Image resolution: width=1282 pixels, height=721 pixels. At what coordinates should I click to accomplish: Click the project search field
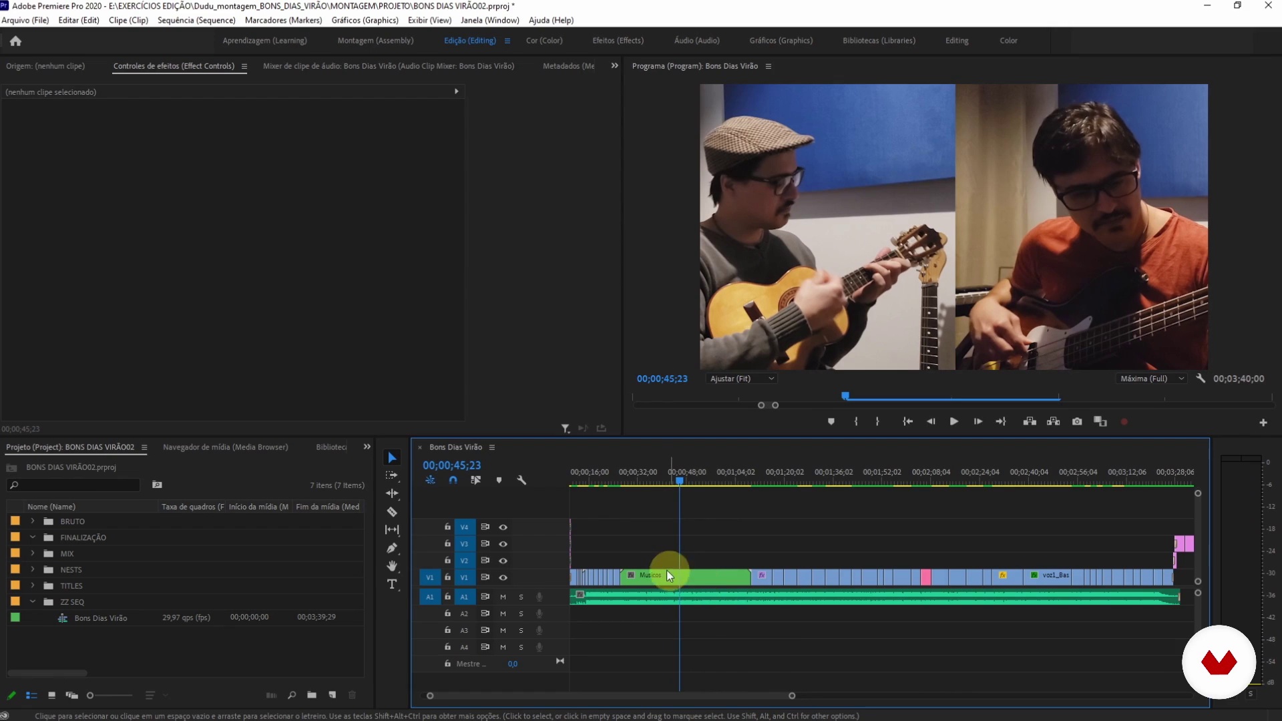73,485
